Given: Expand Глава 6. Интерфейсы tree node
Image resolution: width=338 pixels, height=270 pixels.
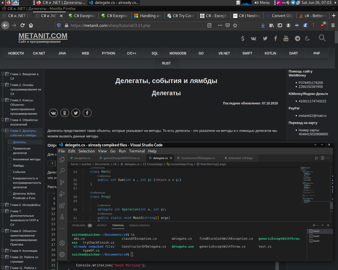Looking at the screenshot, I should (3, 205).
